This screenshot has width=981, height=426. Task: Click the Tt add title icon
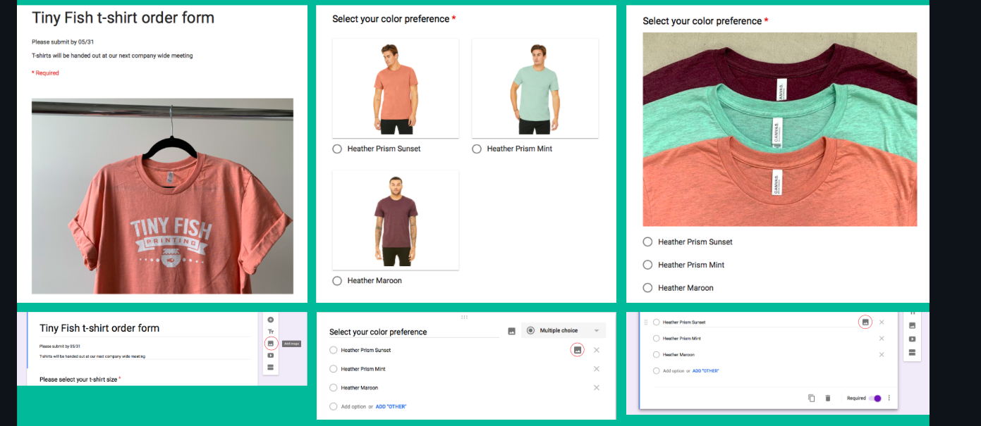(x=270, y=332)
